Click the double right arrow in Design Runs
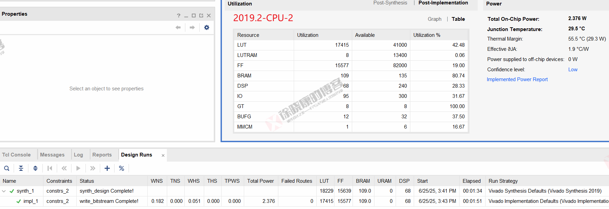 click(93, 168)
